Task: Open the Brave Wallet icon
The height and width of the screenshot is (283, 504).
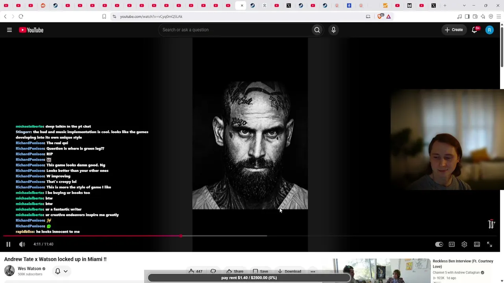Action: click(475, 17)
